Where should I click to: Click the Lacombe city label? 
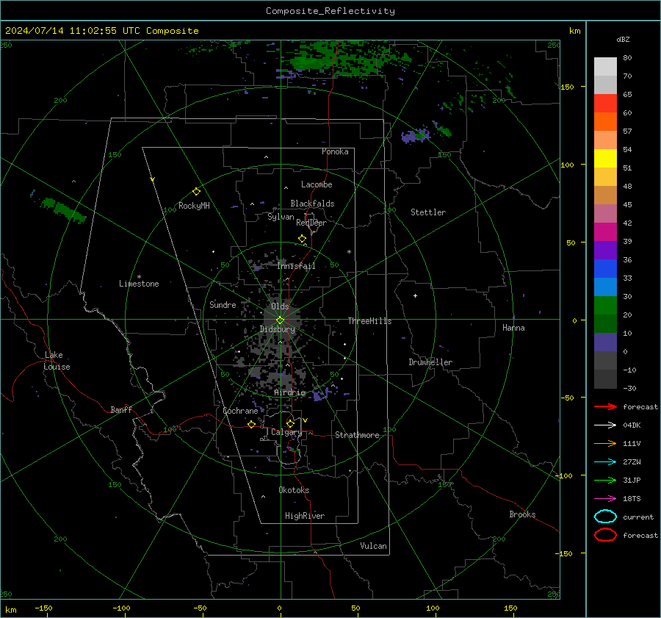(x=317, y=184)
